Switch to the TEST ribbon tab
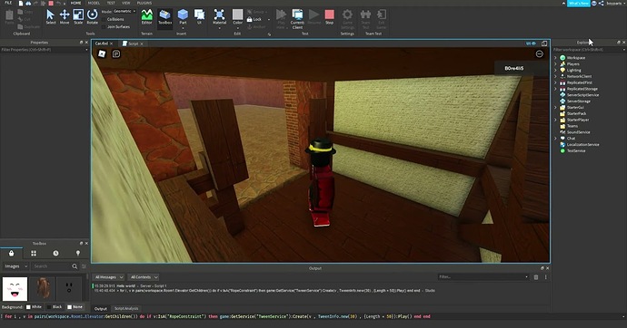Screen dimensions: 627x328 [111, 3]
